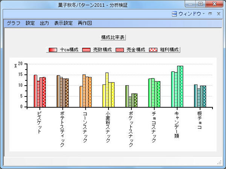Click the solid brown ポテトスティック bar
226x169 pixels.
tap(58, 91)
